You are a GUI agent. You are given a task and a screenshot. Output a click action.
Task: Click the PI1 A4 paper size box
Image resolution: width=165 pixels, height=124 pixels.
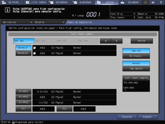(43, 109)
